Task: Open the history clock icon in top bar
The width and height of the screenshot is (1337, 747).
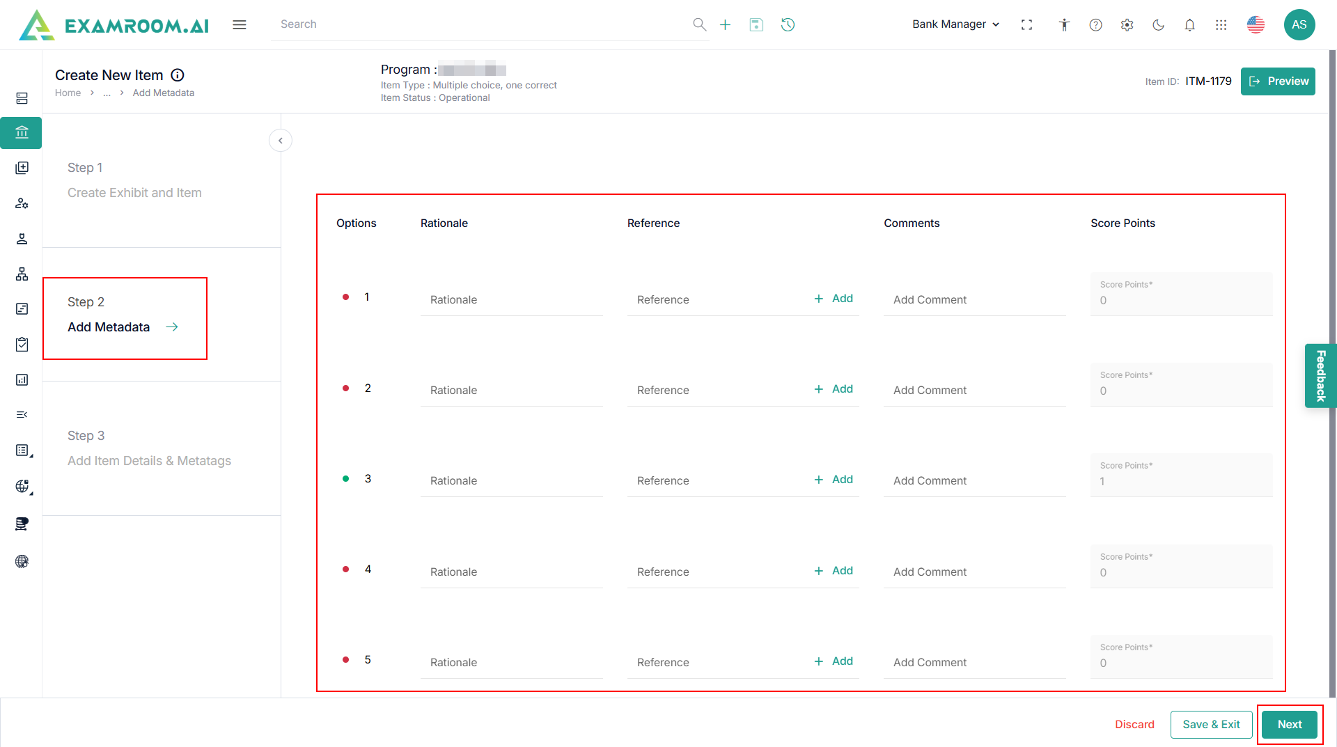Action: point(788,25)
